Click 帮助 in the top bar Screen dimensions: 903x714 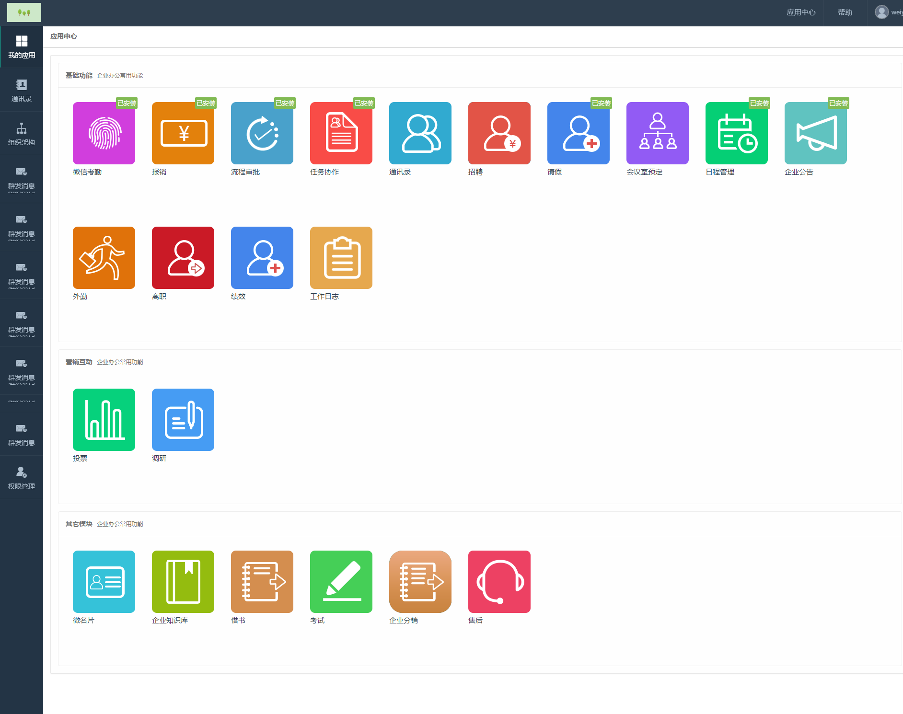click(x=845, y=12)
